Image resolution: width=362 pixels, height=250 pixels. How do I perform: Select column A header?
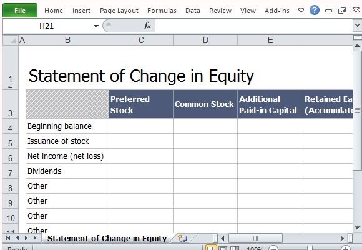pyautogui.click(x=22, y=40)
